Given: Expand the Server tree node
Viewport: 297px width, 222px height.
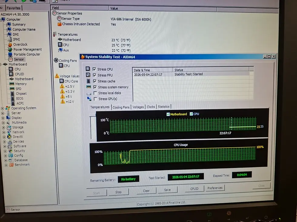Looking at the screenshot, I should (3, 113).
